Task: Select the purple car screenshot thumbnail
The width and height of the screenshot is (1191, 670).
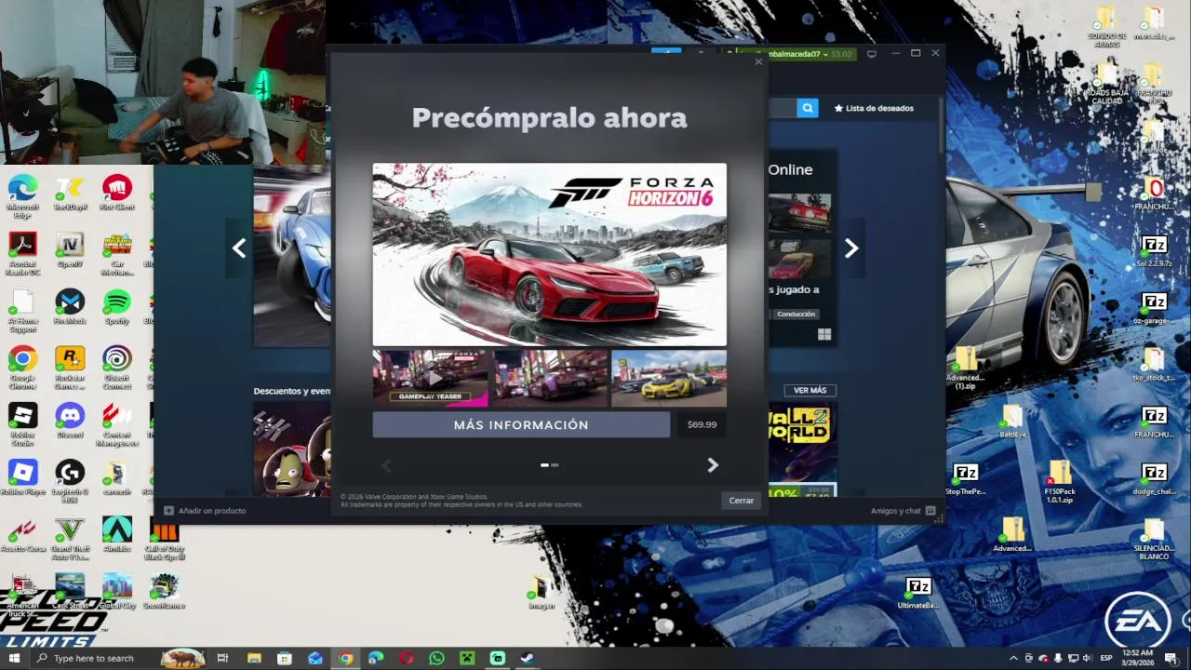Action: pyautogui.click(x=549, y=378)
